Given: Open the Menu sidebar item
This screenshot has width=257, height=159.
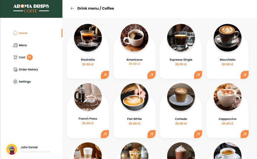Looking at the screenshot, I should tap(20, 45).
